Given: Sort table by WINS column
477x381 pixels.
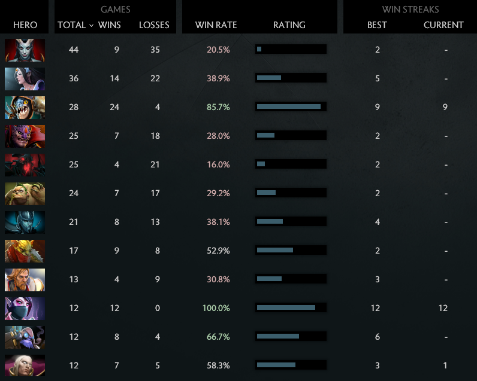Looking at the screenshot, I should [109, 25].
